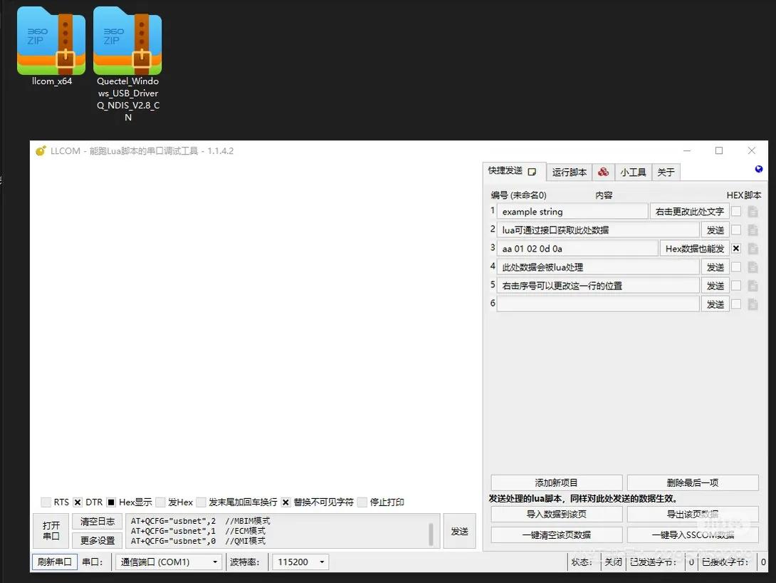Click the 刷新串口 button
The image size is (776, 583).
(x=54, y=562)
